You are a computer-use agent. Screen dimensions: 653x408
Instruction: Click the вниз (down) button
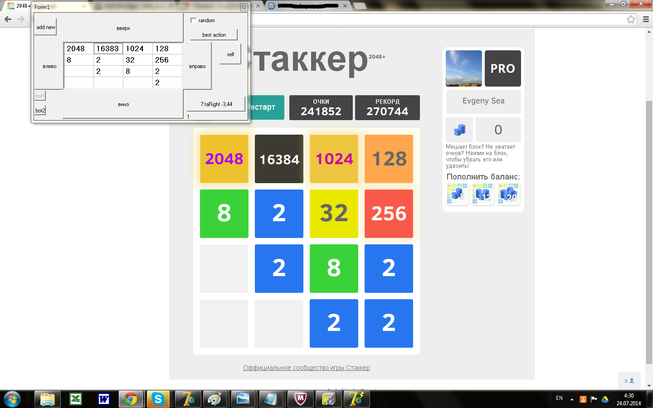pos(123,104)
